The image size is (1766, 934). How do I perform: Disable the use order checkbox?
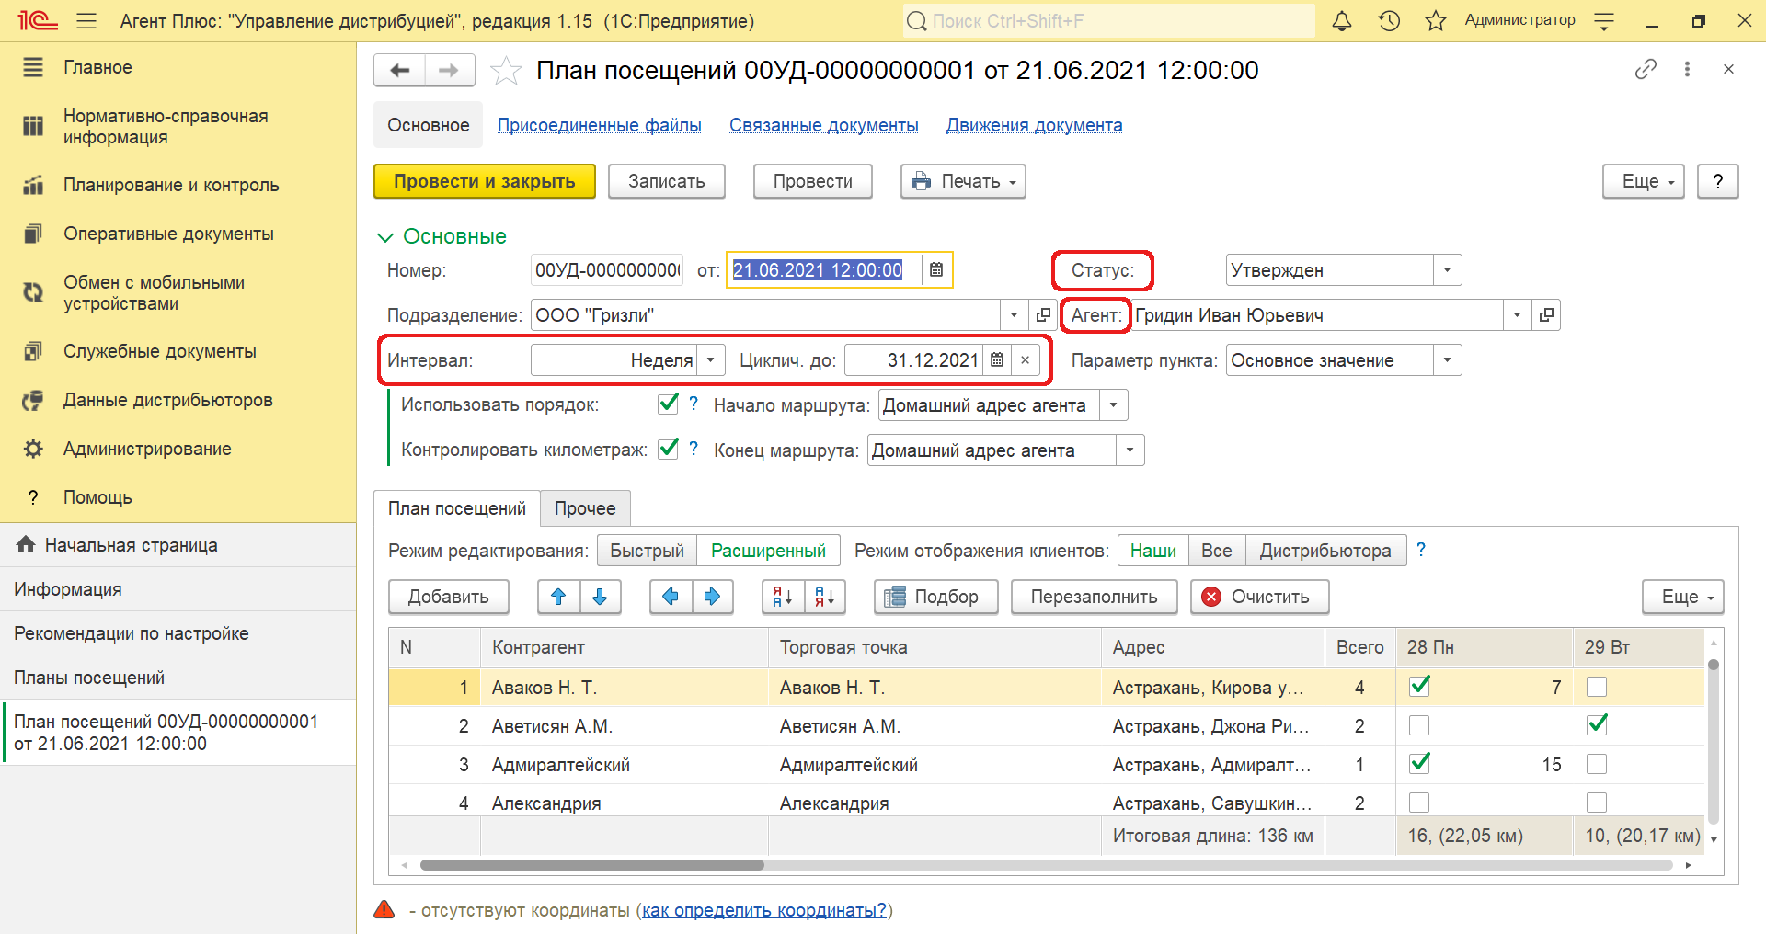[669, 404]
